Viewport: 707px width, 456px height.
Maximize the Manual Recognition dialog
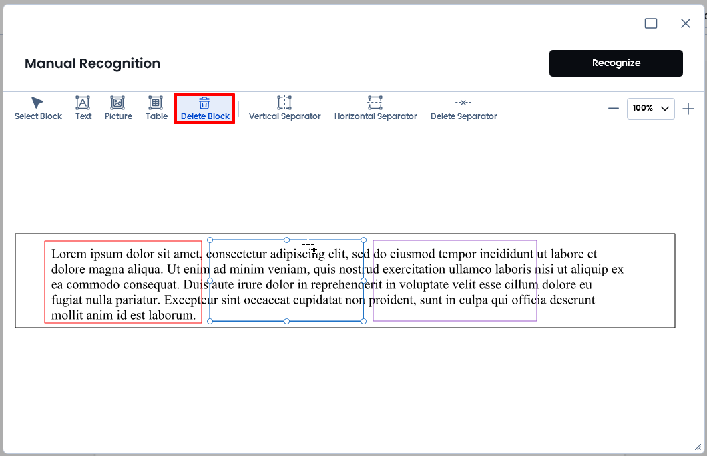(651, 23)
